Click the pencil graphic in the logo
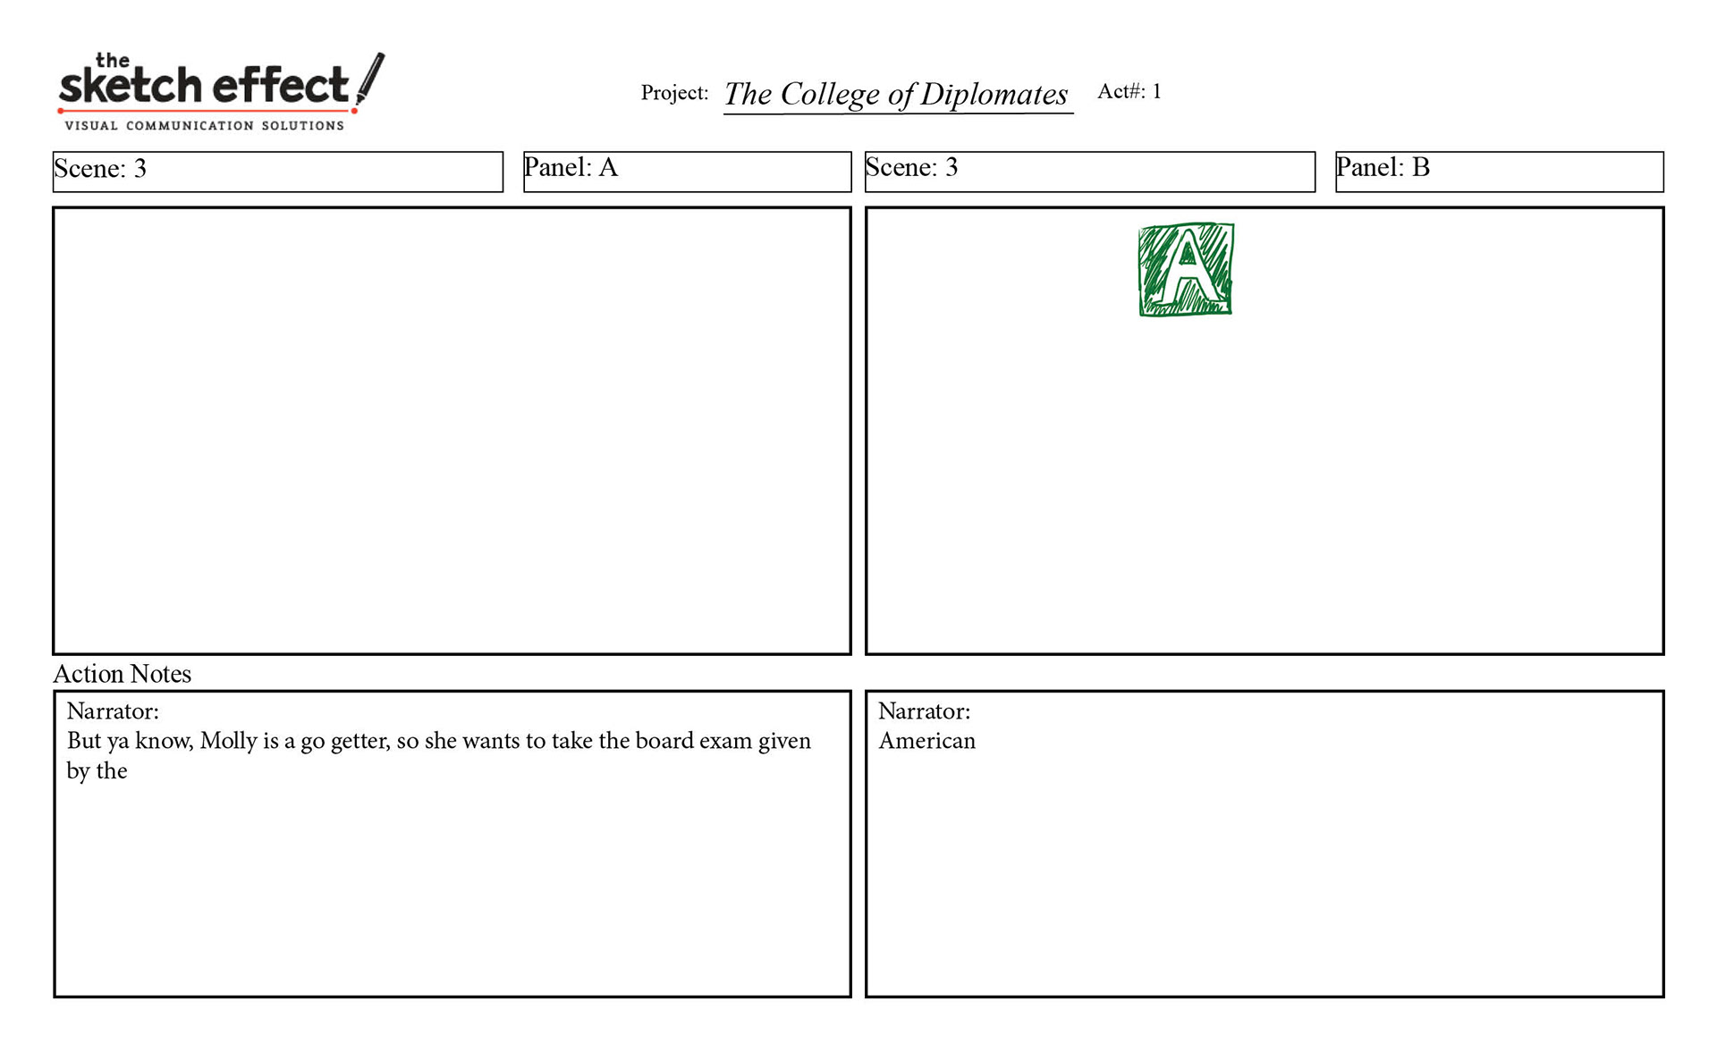 [369, 80]
